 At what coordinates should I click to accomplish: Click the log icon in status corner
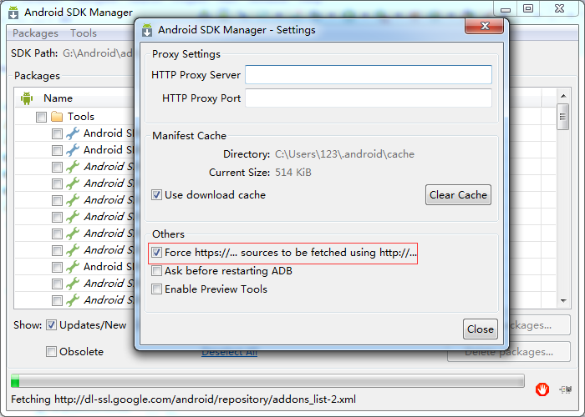pos(566,389)
